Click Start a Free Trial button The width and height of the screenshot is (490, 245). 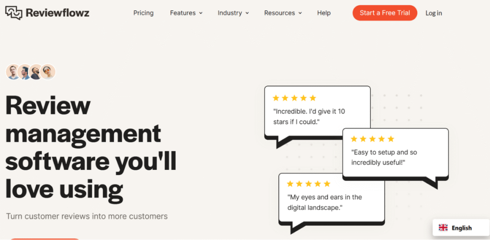(385, 13)
